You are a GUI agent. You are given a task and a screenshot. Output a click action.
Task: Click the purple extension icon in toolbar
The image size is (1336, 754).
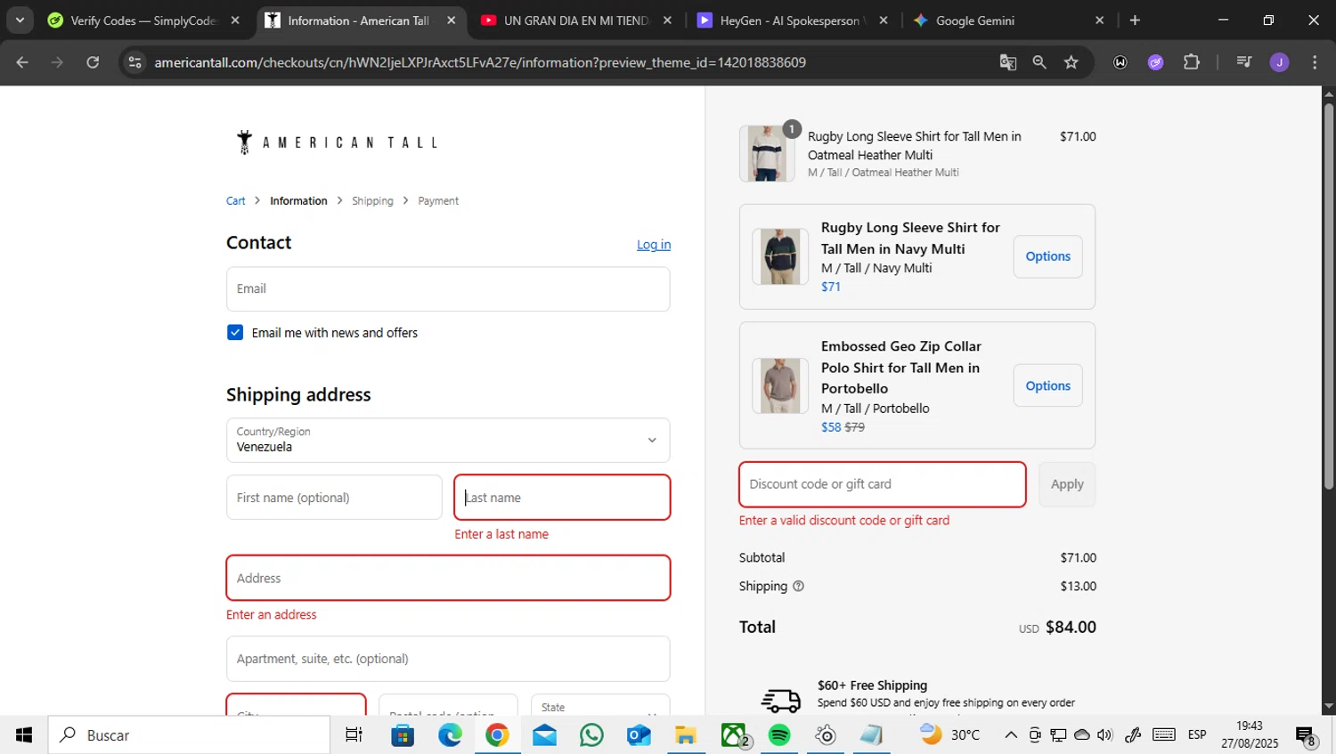click(1155, 62)
